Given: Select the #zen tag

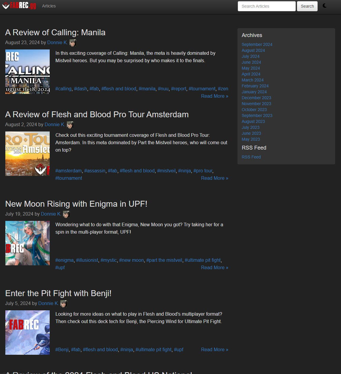Looking at the screenshot, I should coord(223,89).
